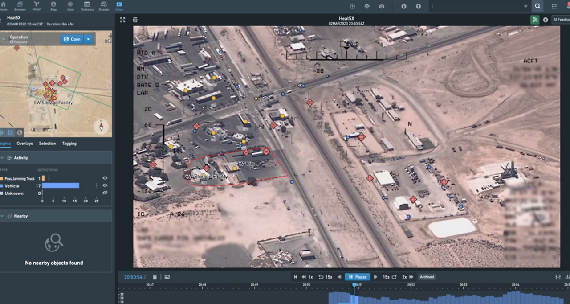Click the crosshair grid icon above video
The image size is (570, 304).
point(135,20)
